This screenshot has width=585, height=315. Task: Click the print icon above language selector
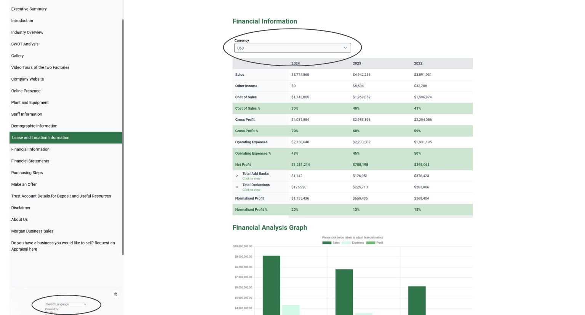[115, 294]
